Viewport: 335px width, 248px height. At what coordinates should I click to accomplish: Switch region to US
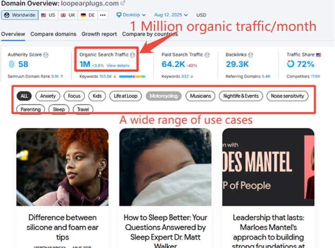coord(48,15)
